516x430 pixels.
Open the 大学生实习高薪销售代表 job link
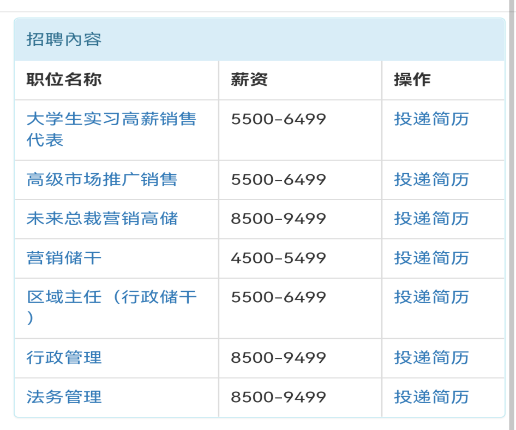(111, 120)
